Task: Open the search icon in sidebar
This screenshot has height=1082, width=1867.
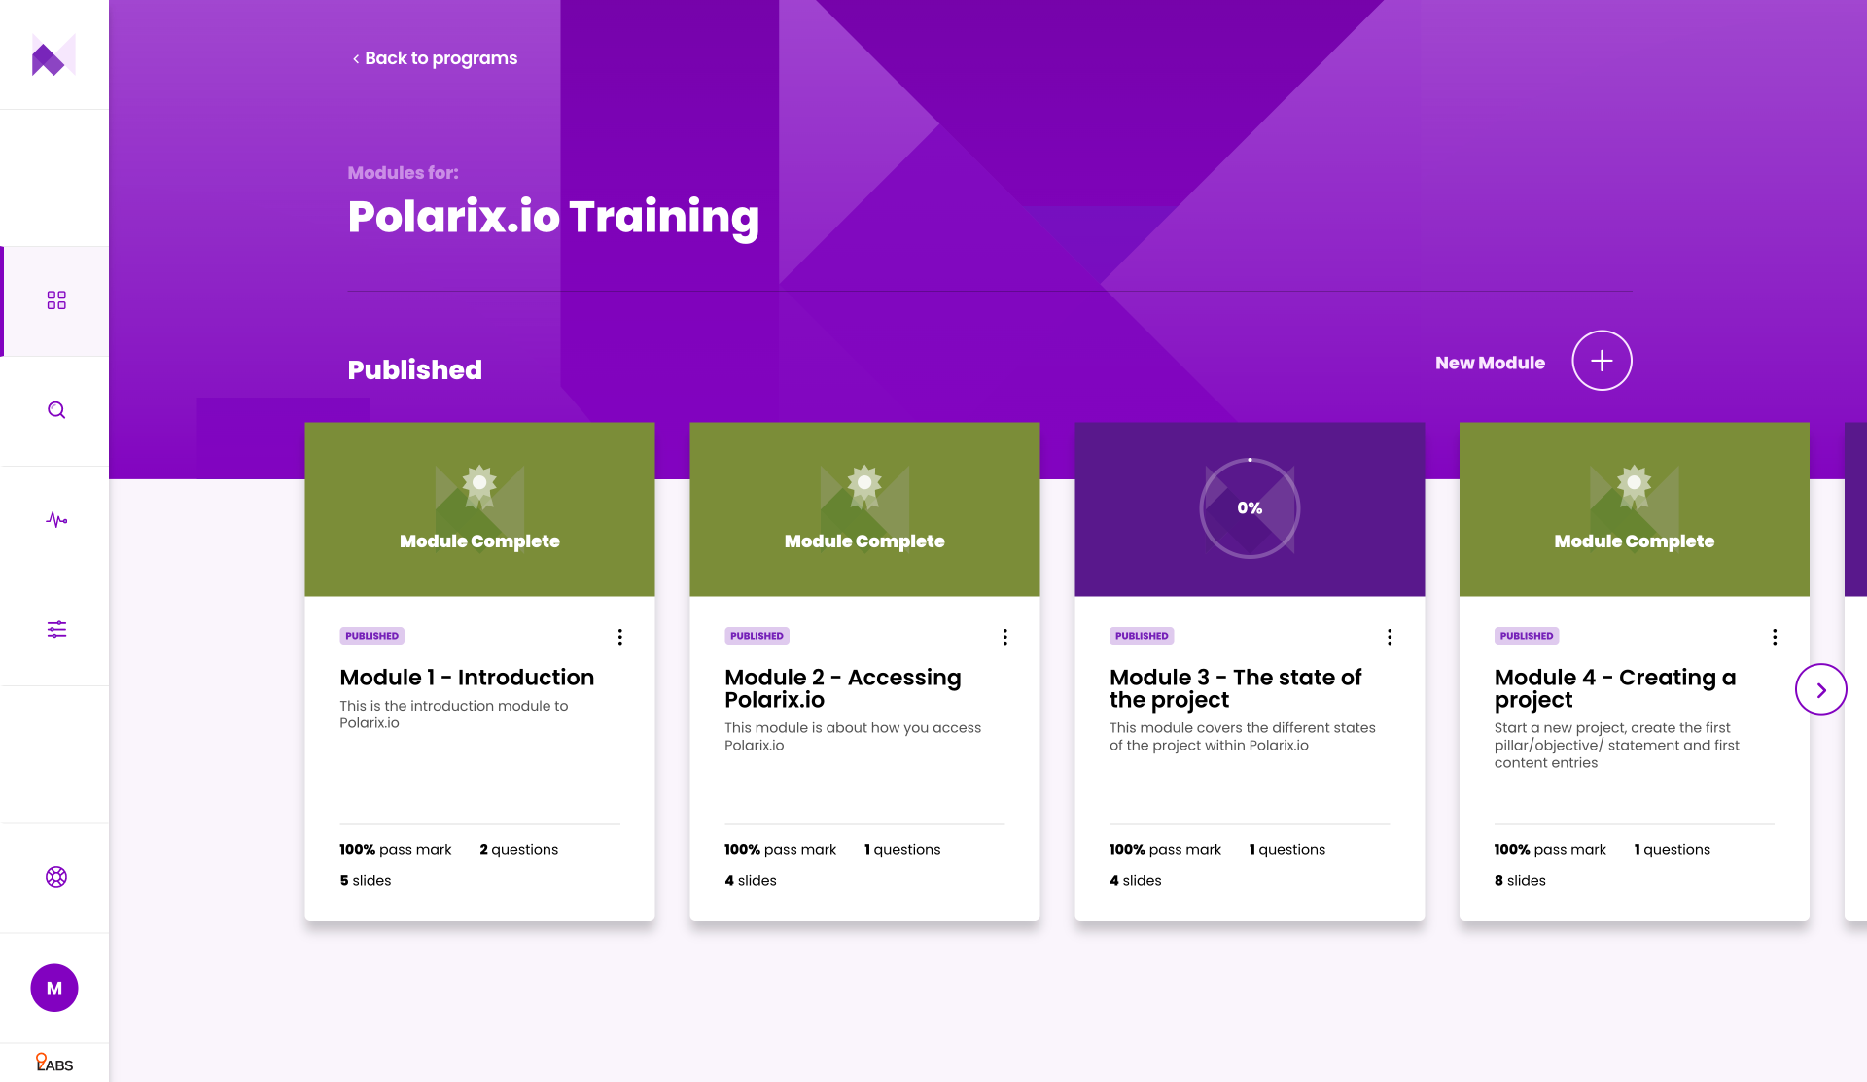Action: pos(56,410)
